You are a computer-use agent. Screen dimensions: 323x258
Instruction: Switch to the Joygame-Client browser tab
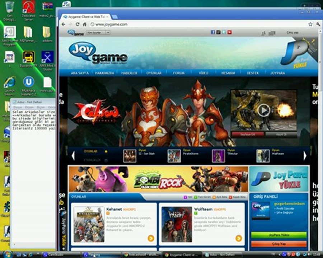coord(86,17)
